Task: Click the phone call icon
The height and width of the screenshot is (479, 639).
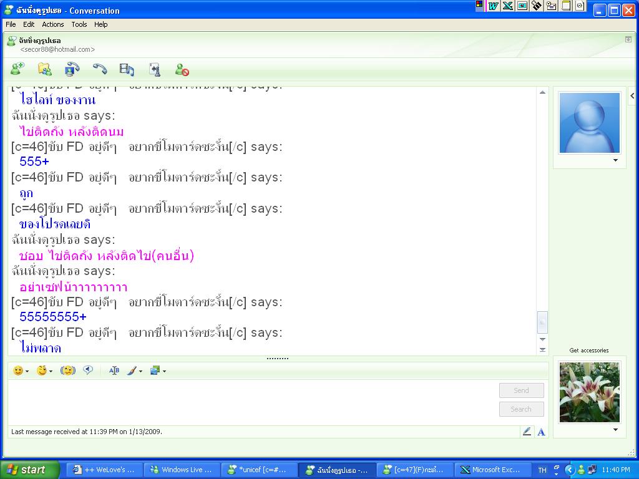Action: pos(99,69)
